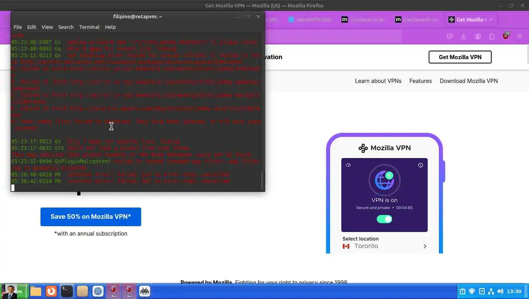Image resolution: width=529 pixels, height=299 pixels.
Task: Open the Firefox hamburger application menu
Action: (520, 36)
